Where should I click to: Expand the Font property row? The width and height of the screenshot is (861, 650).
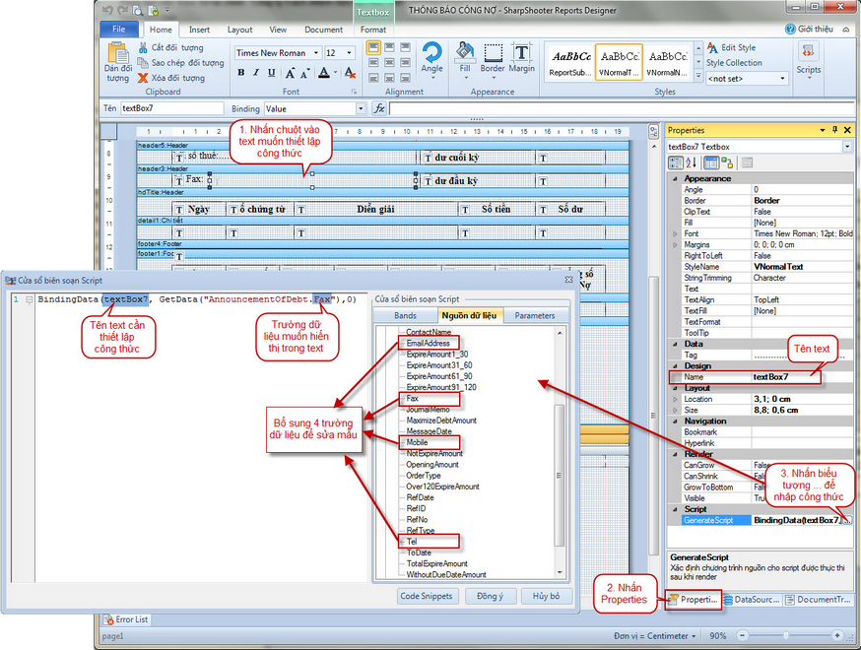[x=675, y=233]
